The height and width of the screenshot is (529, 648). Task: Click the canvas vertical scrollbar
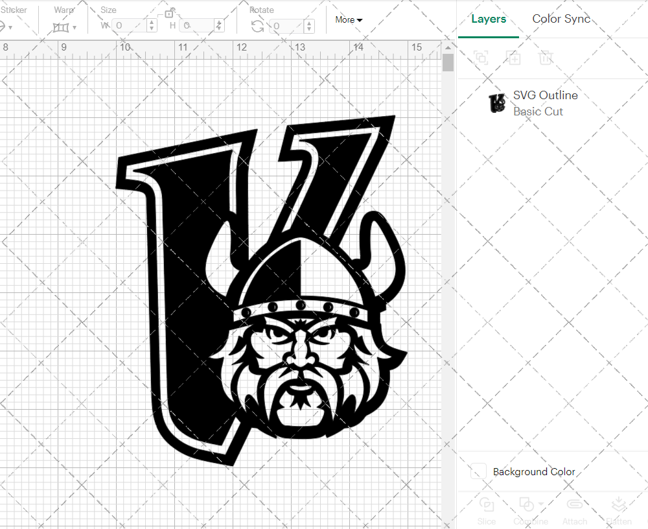[447, 62]
